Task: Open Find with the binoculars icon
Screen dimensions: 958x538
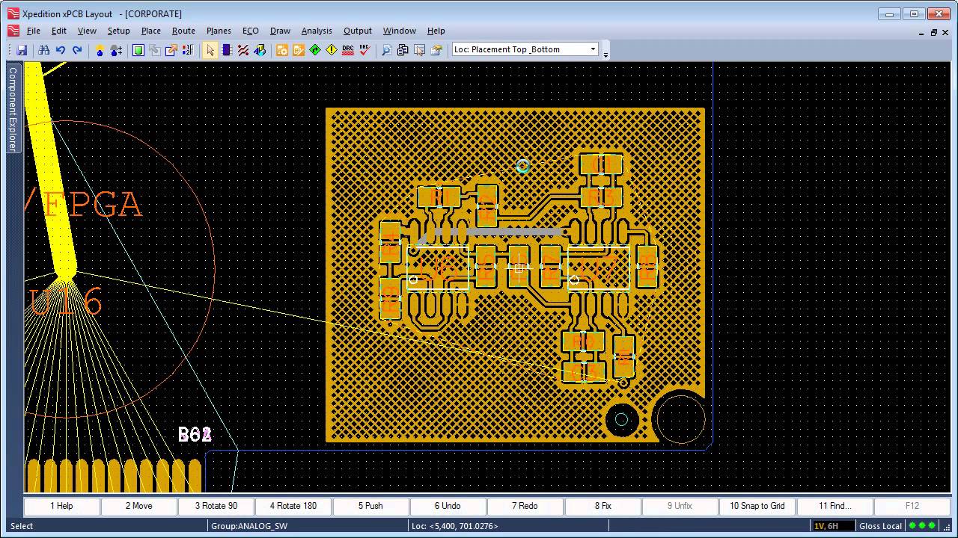Action: coord(44,50)
